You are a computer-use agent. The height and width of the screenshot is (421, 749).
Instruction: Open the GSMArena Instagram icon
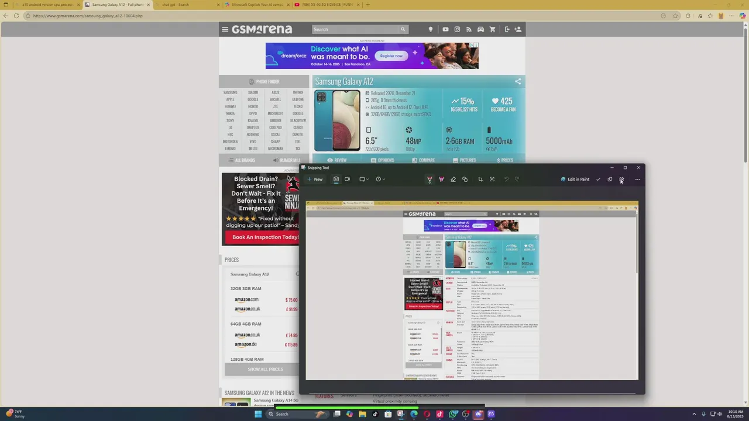(x=457, y=29)
